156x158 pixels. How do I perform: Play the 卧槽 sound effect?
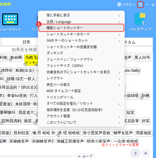(x=145, y=96)
